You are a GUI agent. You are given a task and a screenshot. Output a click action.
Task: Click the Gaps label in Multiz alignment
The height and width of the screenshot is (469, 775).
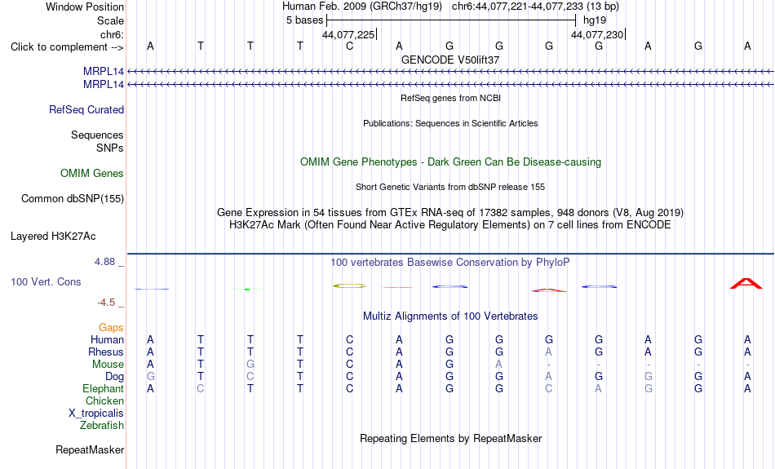tap(111, 328)
